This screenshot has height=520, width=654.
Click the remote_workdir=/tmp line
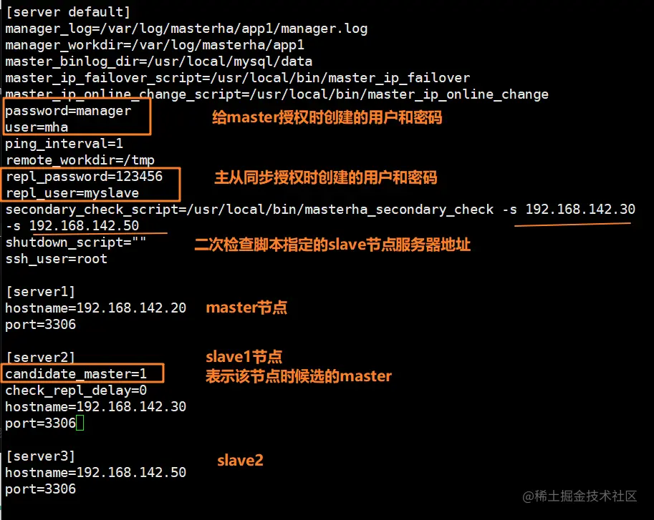pyautogui.click(x=80, y=160)
